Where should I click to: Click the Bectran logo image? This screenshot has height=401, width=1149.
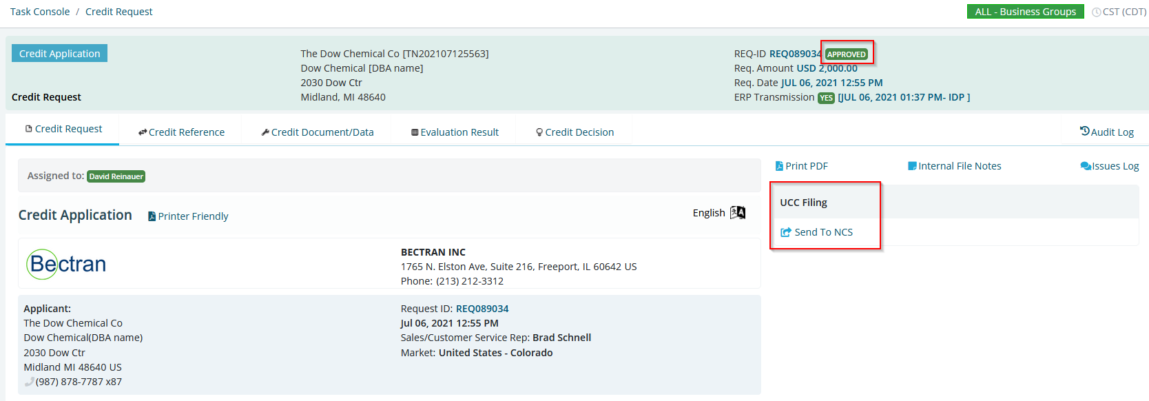(x=66, y=264)
